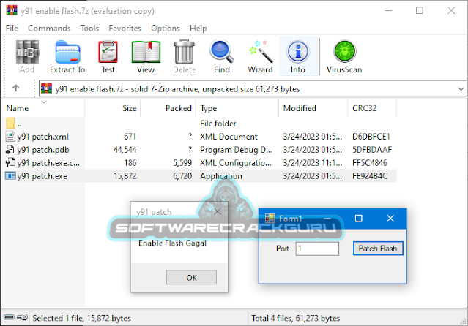This screenshot has height=326, width=468.
Task: Open the File menu
Action: pyautogui.click(x=12, y=28)
